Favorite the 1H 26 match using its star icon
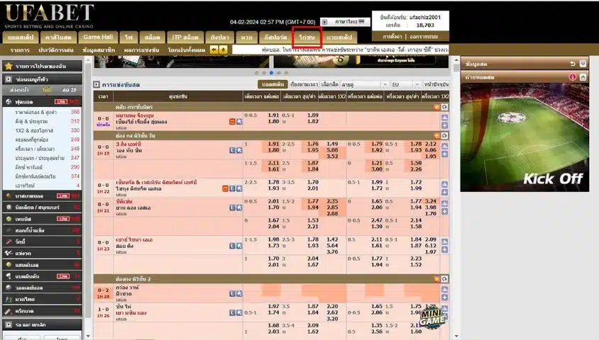Viewport: 599px width, 340px height. tap(239, 312)
